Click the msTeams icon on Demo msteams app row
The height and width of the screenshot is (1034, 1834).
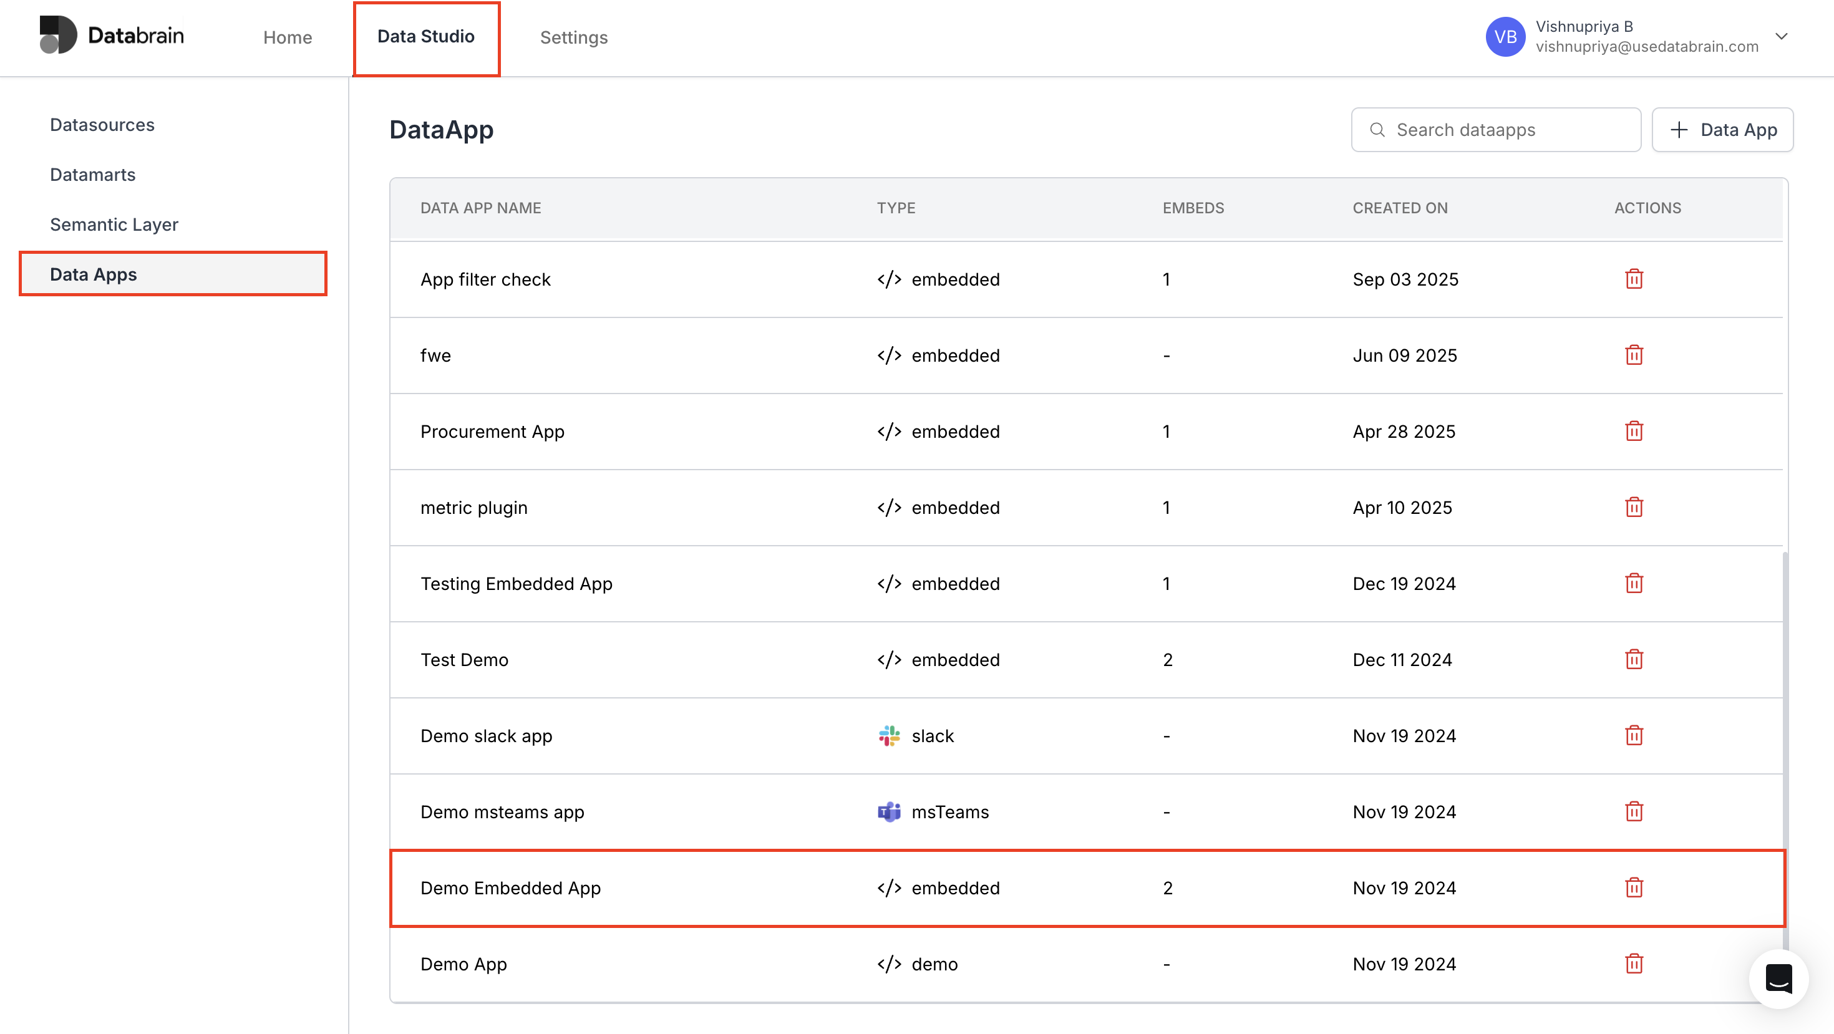click(887, 811)
